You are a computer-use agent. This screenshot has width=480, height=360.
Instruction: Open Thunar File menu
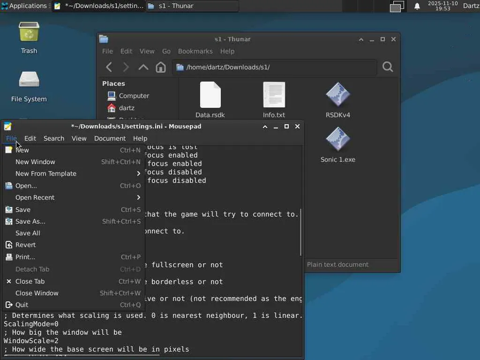(107, 51)
